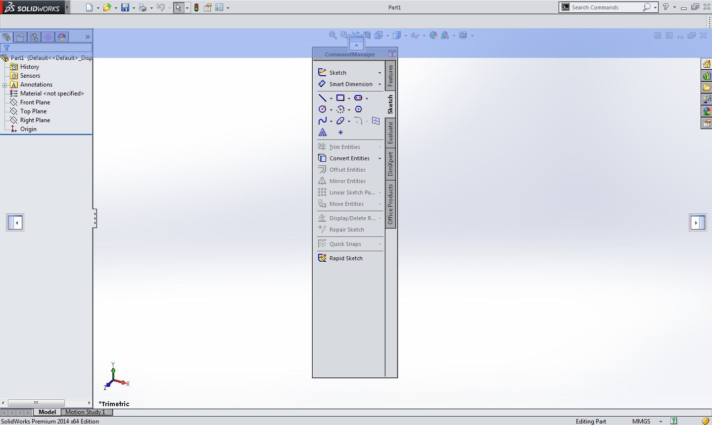
Task: Switch to the Office Products tab
Action: click(390, 204)
